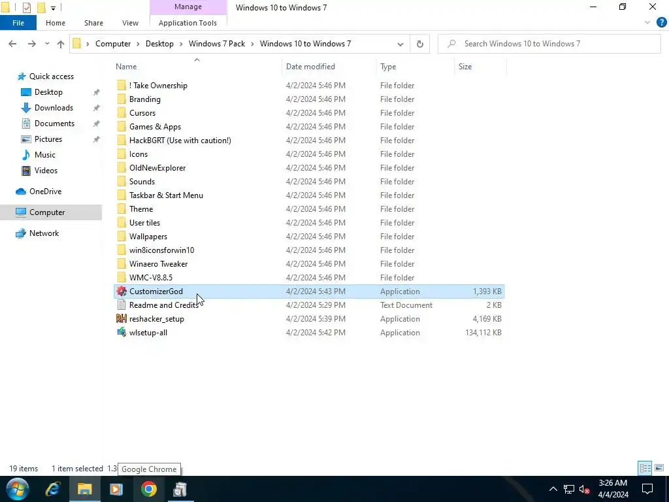Open recent locations dropdown arrow
The width and height of the screenshot is (669, 502).
[47, 44]
